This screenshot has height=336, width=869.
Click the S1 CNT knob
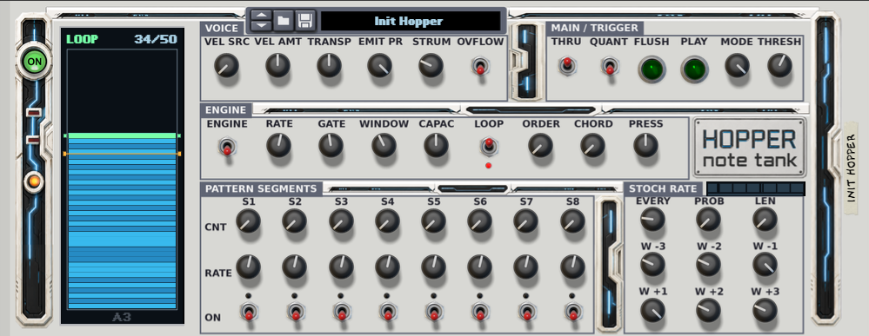(x=248, y=221)
